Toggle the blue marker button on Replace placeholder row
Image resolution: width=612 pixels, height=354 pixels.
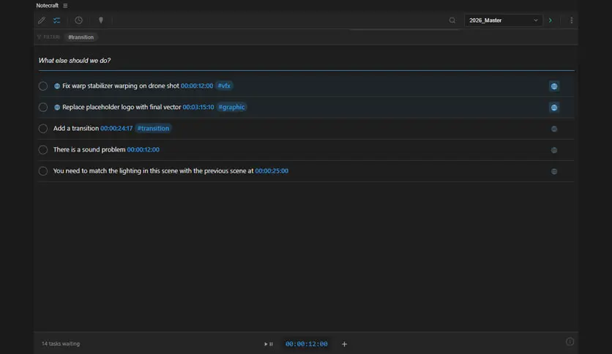tap(554, 108)
